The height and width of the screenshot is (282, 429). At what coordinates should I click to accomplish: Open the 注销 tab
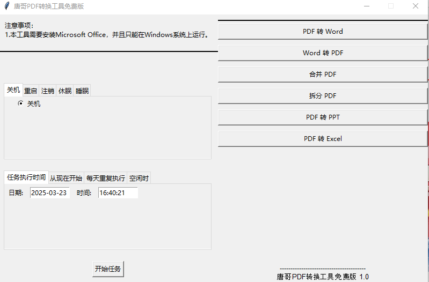48,91
